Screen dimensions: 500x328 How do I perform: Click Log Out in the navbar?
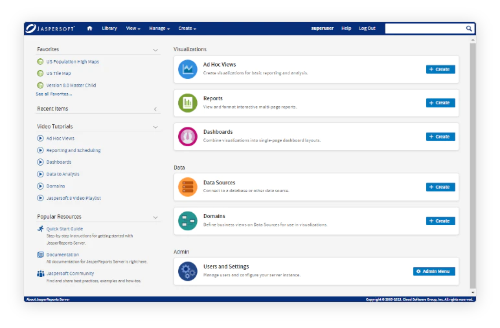coord(367,28)
